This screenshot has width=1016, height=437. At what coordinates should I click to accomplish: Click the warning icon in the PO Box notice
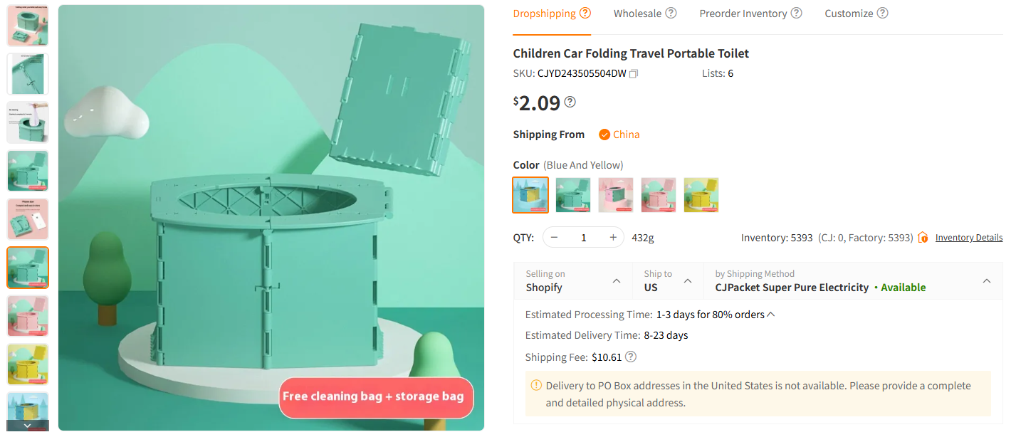(x=536, y=384)
